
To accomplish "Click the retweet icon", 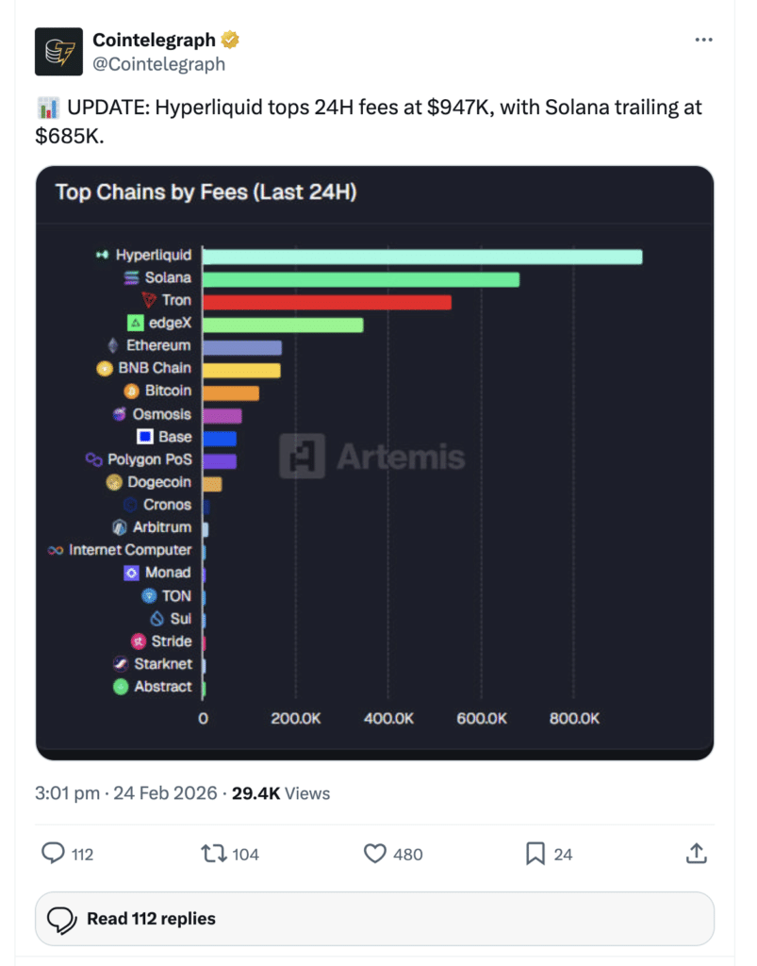I will (x=214, y=854).
